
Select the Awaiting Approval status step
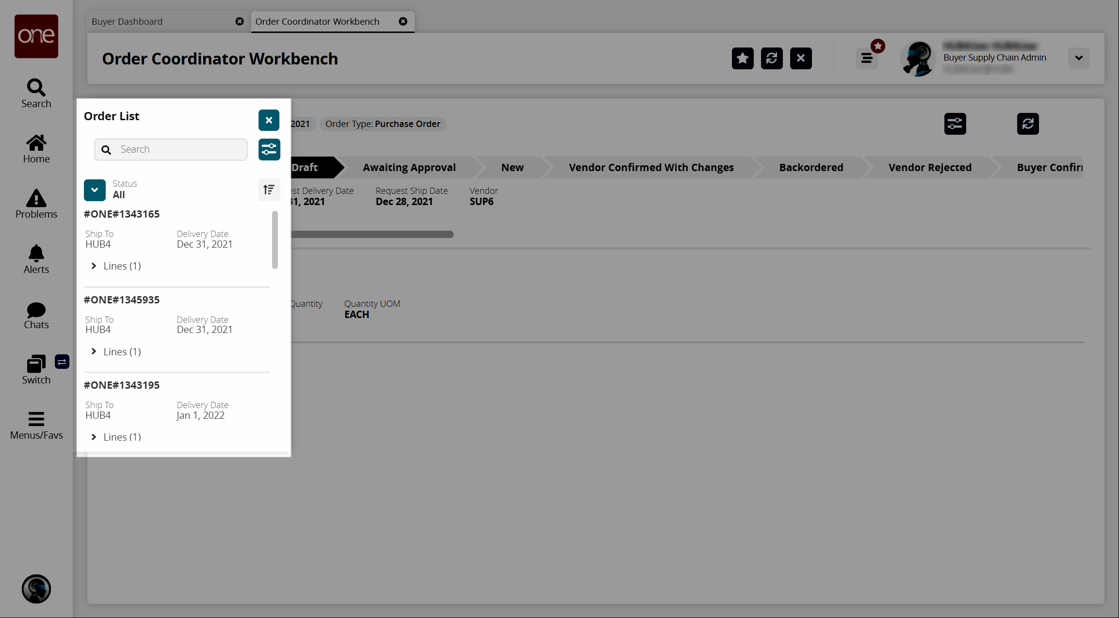(409, 168)
